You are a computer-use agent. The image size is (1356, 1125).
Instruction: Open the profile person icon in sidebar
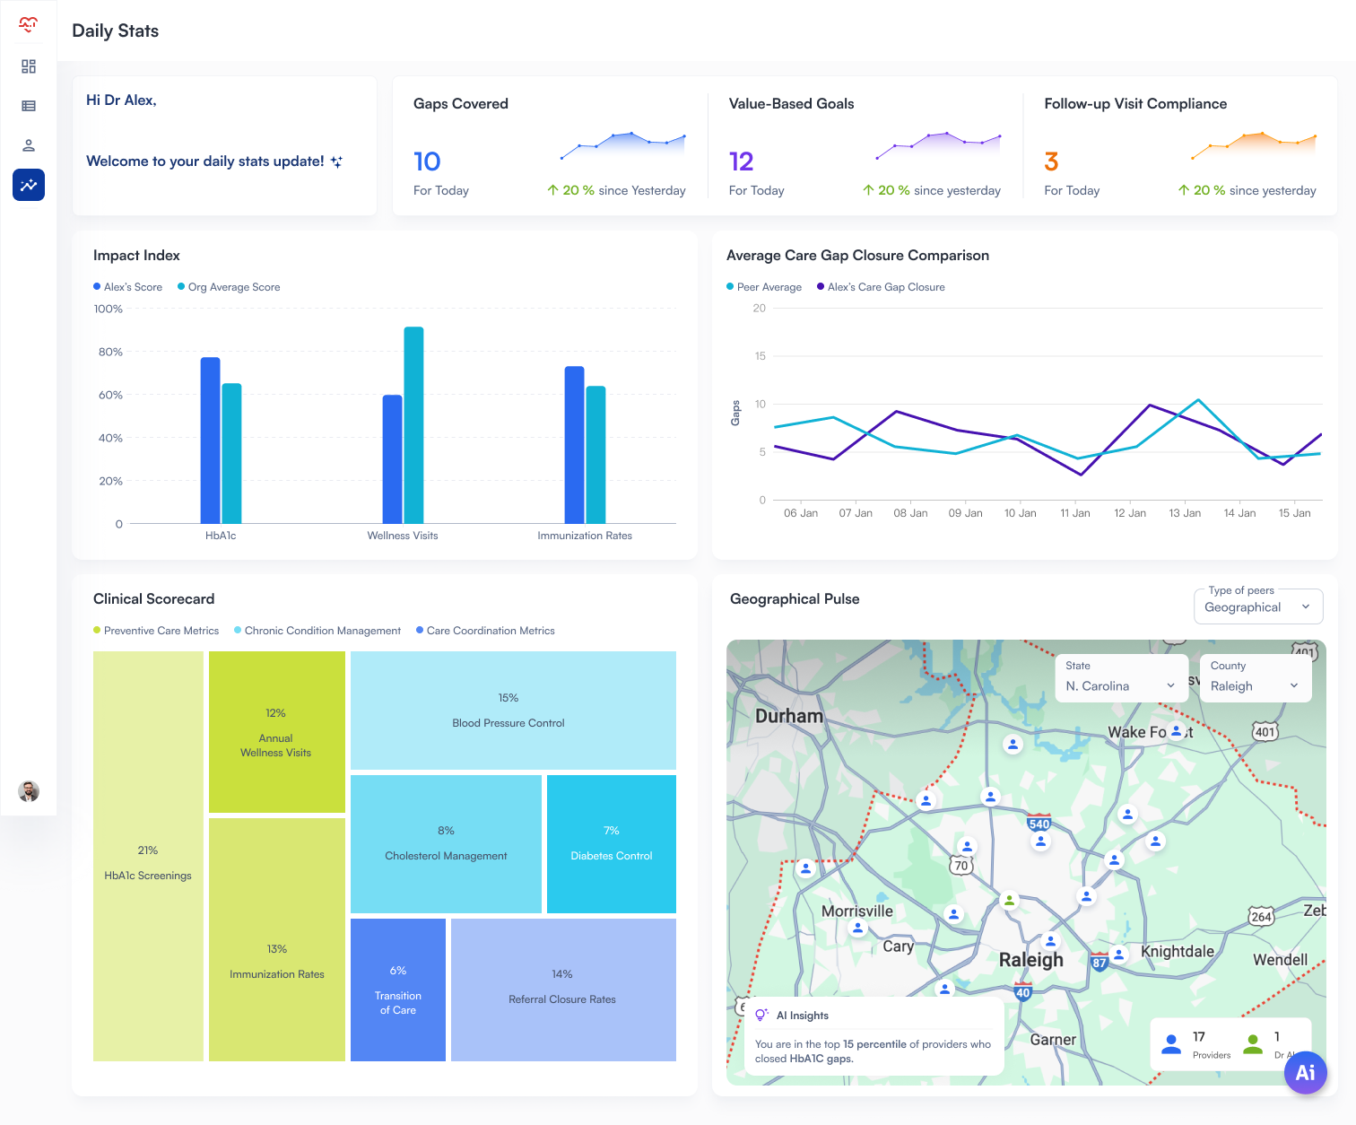(28, 145)
